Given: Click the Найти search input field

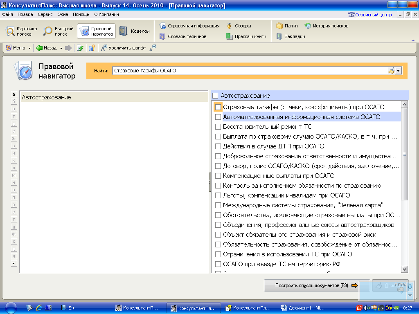Looking at the screenshot, I should (250, 71).
